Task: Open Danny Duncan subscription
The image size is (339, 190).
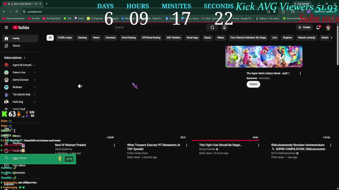Action: (20, 80)
